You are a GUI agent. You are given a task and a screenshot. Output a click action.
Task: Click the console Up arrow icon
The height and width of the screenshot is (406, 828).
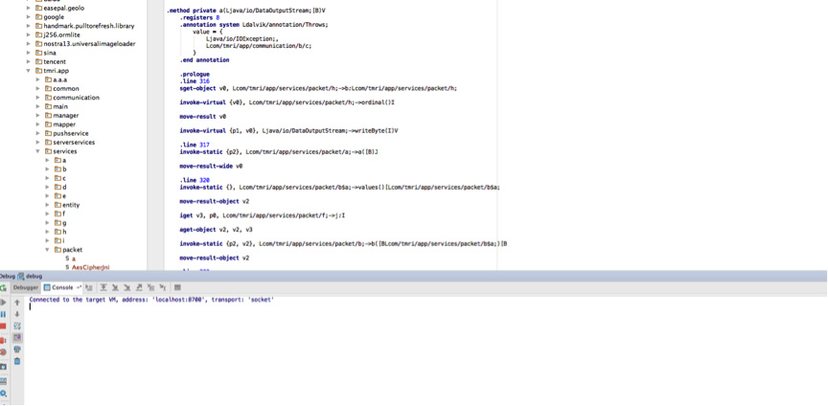[17, 303]
